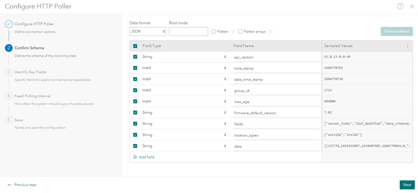Image resolution: width=418 pixels, height=193 pixels.
Task: Click the Derive schema button
Action: tap(396, 31)
